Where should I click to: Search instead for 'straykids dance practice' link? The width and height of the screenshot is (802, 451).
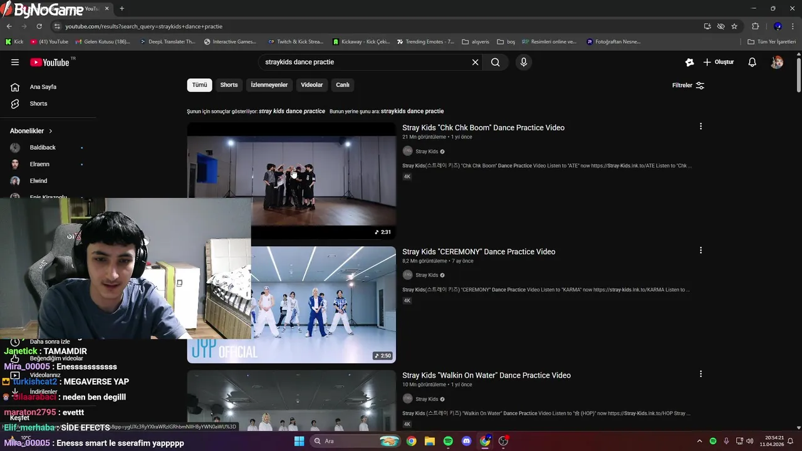(412, 111)
